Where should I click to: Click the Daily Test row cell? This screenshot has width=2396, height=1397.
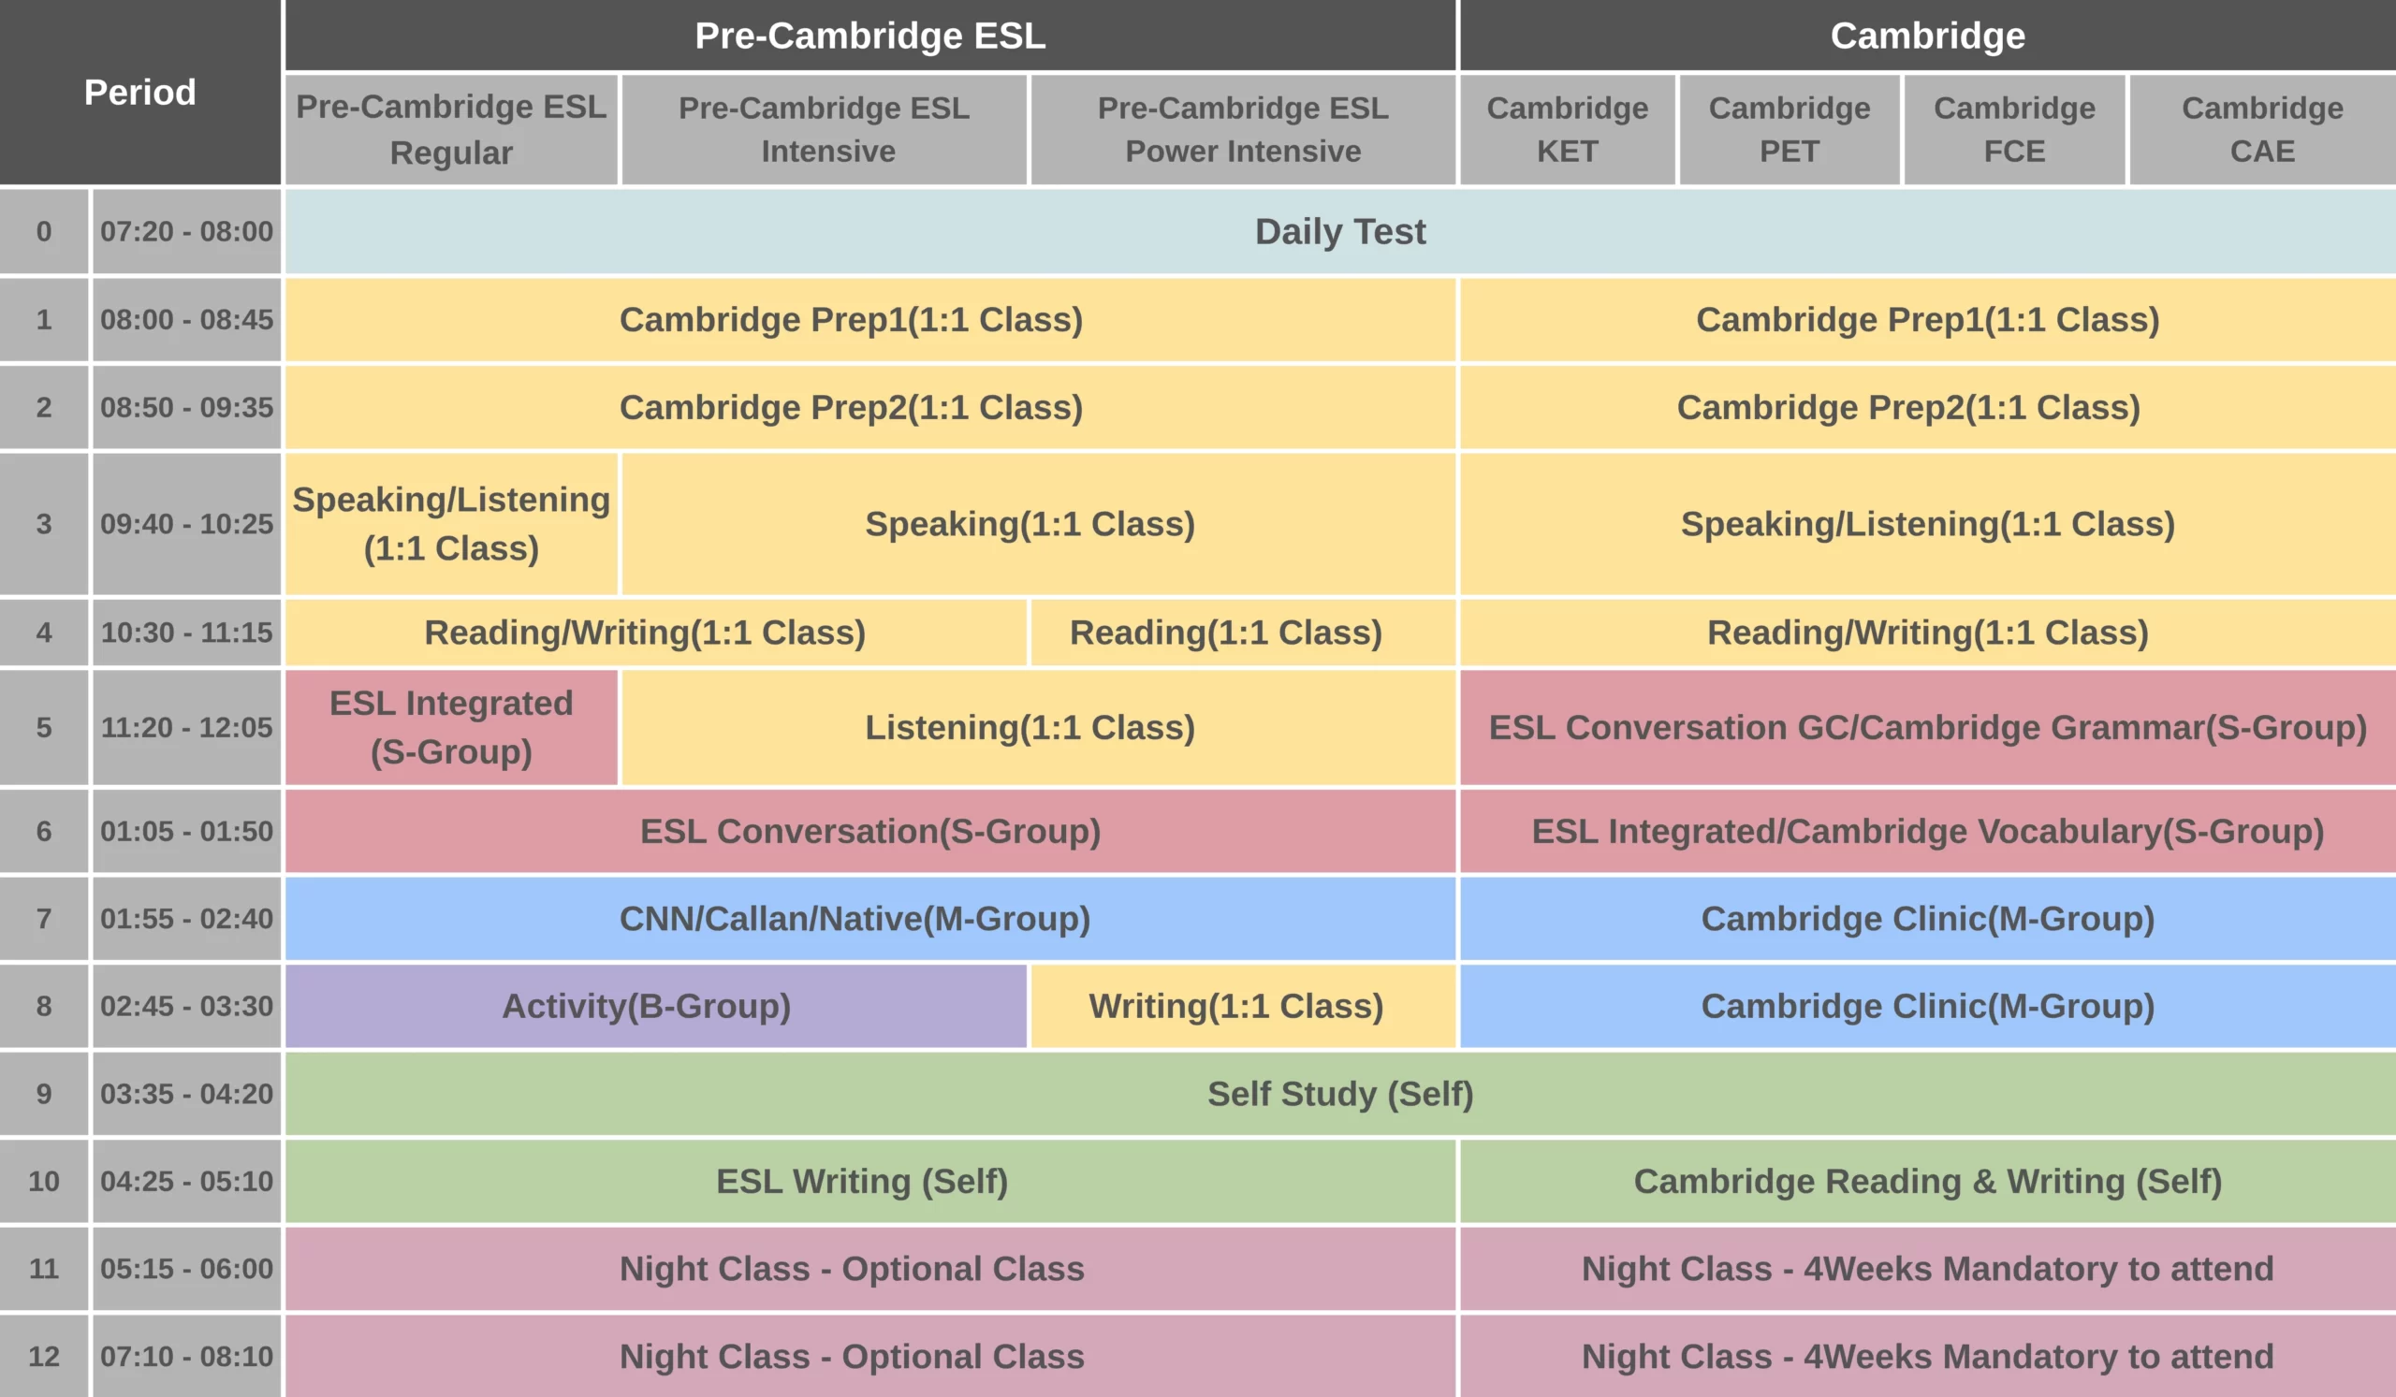(1339, 232)
